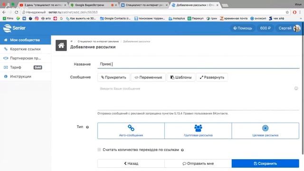Open a new browser tab
Screen dimensions: 304x171
pos(225,5)
